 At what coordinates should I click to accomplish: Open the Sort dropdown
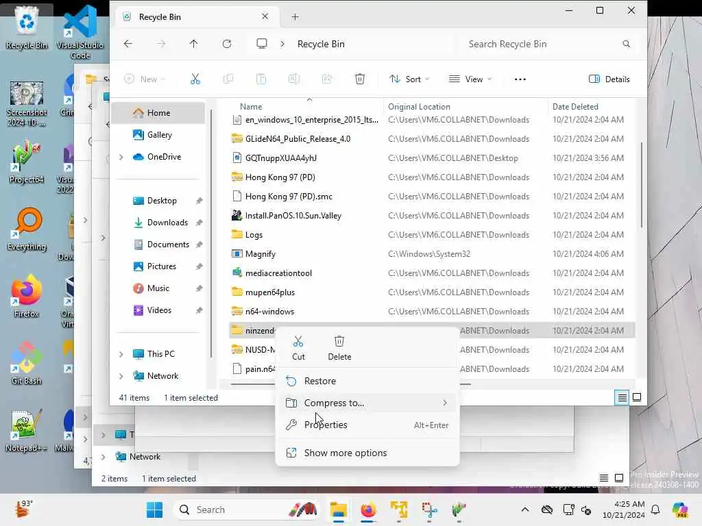[x=409, y=79]
